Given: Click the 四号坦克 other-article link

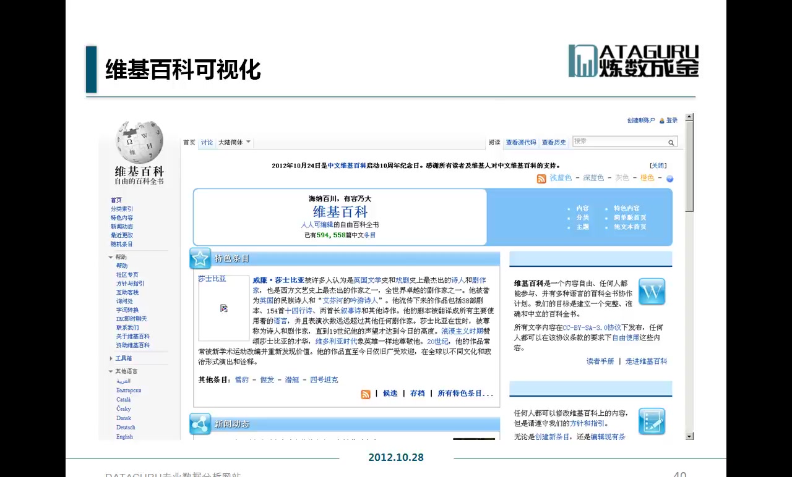Looking at the screenshot, I should (324, 380).
